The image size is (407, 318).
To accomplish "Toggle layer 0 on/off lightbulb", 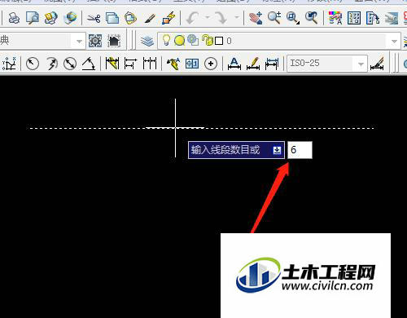I will [x=166, y=41].
